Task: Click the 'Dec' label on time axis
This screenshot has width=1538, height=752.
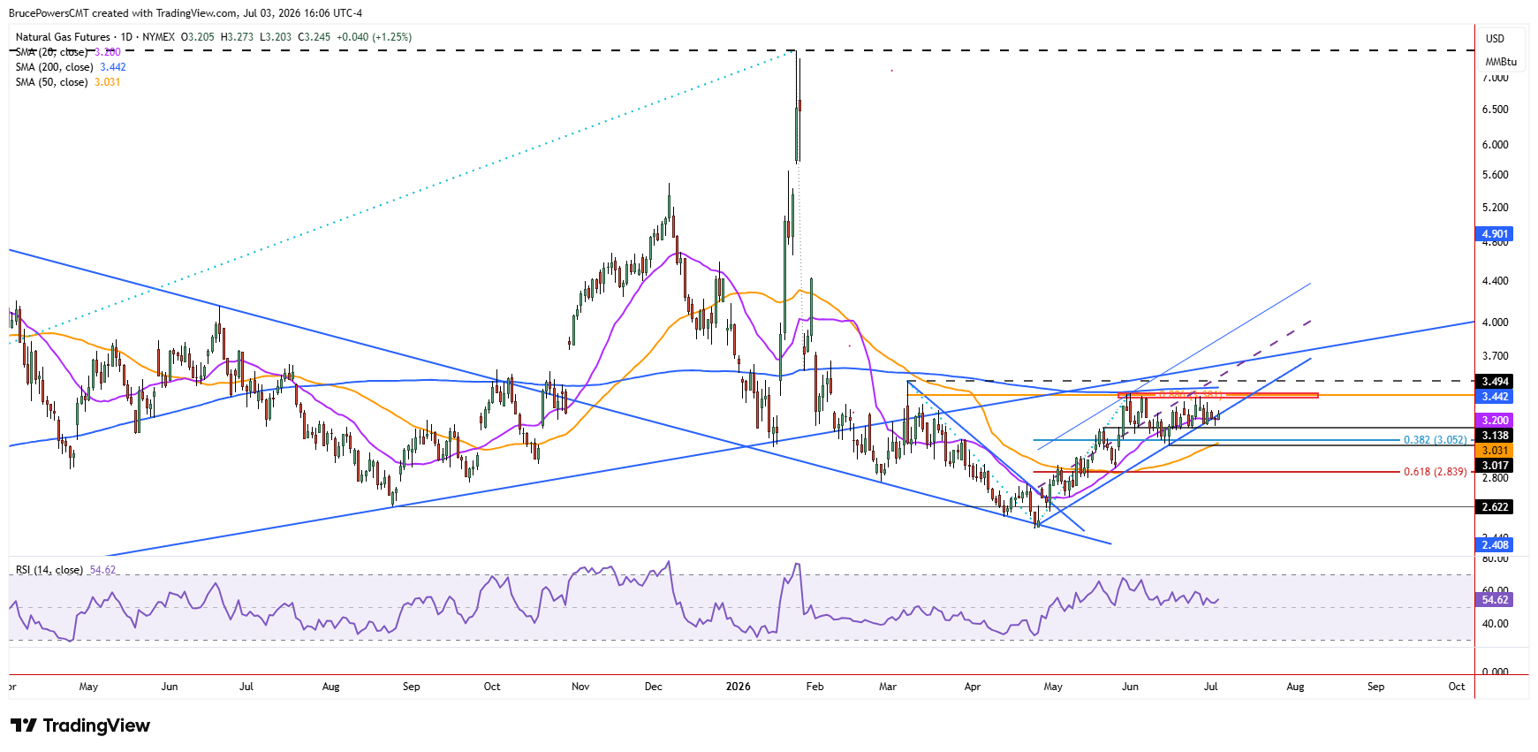Action: (x=654, y=687)
